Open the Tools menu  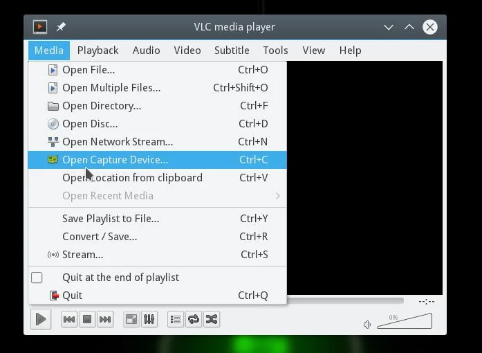pyautogui.click(x=275, y=50)
